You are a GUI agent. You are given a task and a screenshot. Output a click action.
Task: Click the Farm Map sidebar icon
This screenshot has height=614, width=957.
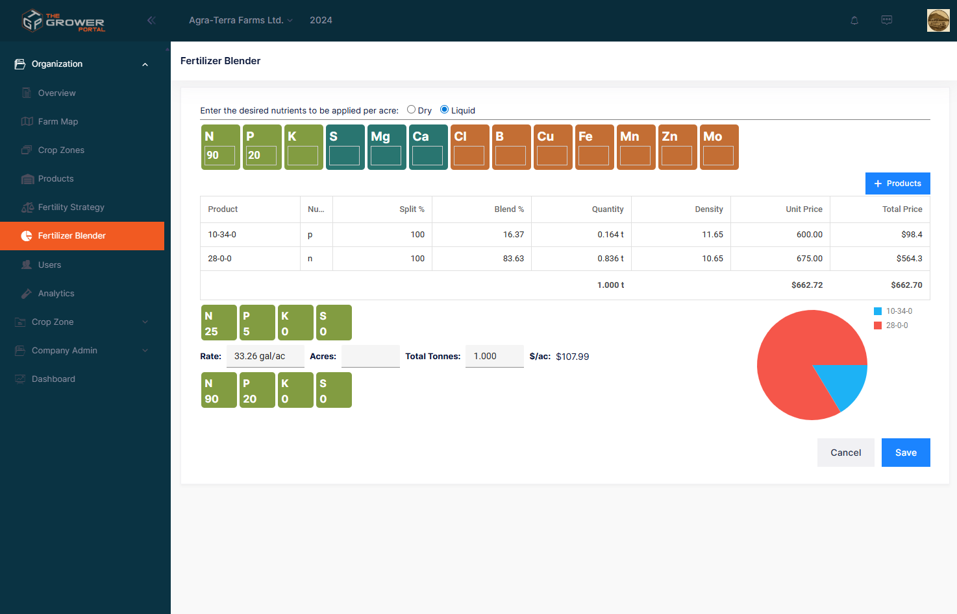pyautogui.click(x=27, y=122)
